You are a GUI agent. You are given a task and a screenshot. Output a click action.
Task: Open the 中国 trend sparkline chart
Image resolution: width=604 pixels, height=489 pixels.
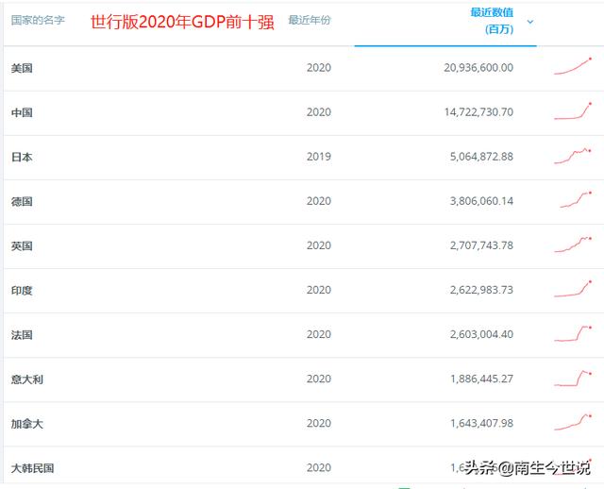(573, 111)
